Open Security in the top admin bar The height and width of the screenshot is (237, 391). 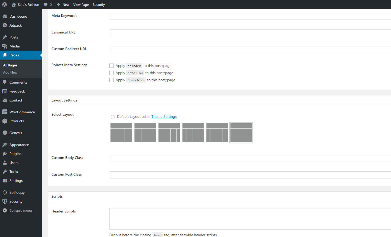[99, 4]
